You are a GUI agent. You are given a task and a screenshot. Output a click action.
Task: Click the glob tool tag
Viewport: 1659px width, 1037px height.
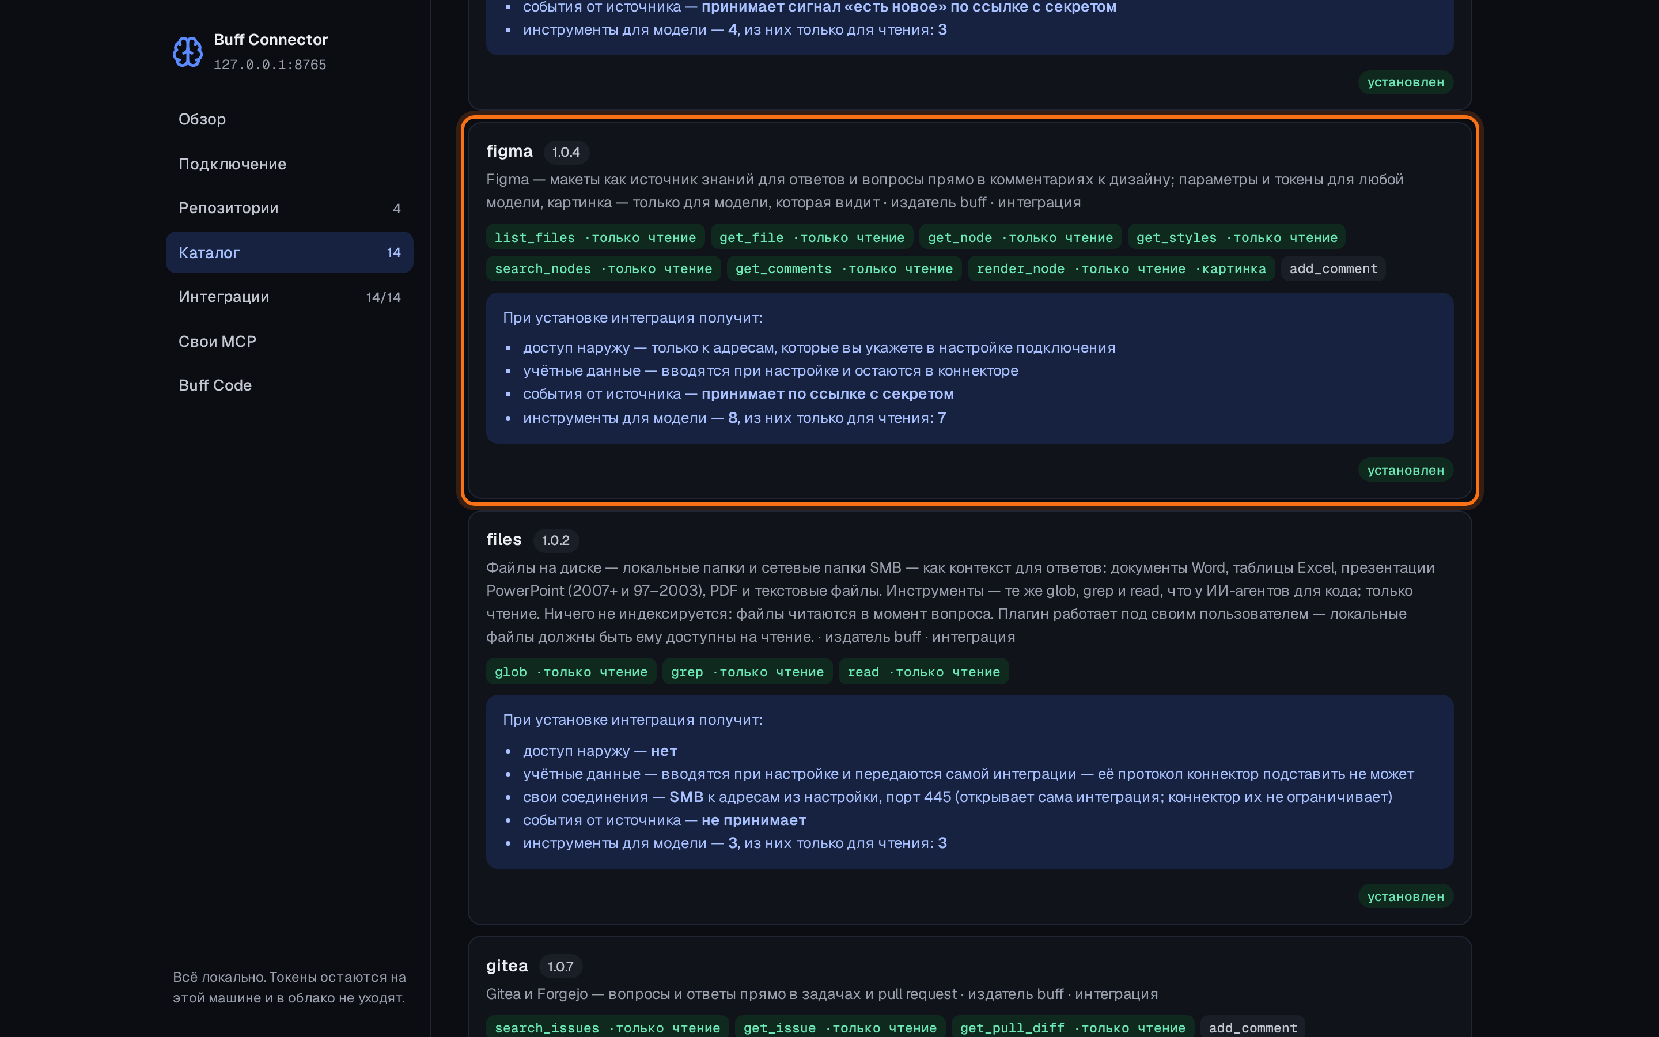coord(571,672)
